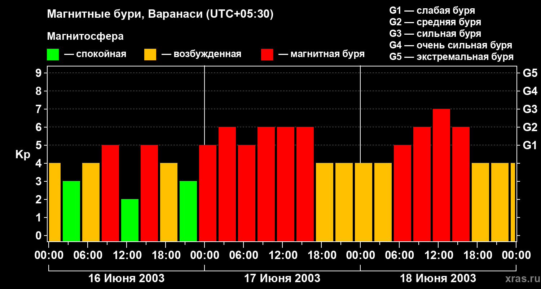
Task: Click the red 'магнитная буря' legend swatch
Action: coord(267,55)
